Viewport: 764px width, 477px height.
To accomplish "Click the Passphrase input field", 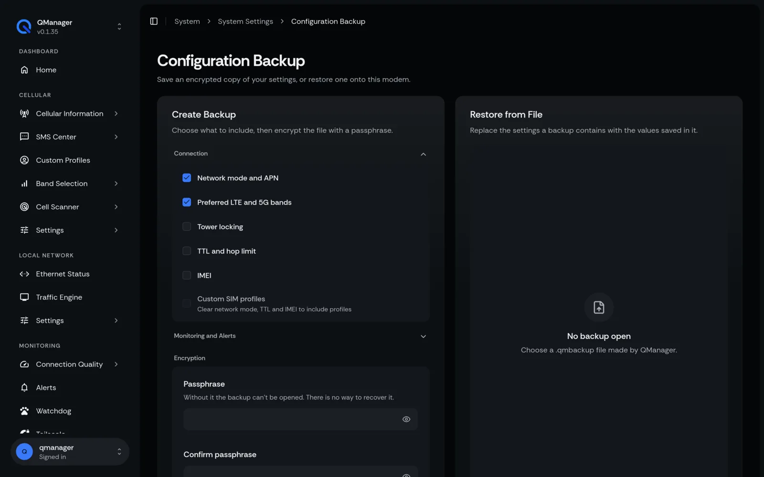I will pos(301,419).
